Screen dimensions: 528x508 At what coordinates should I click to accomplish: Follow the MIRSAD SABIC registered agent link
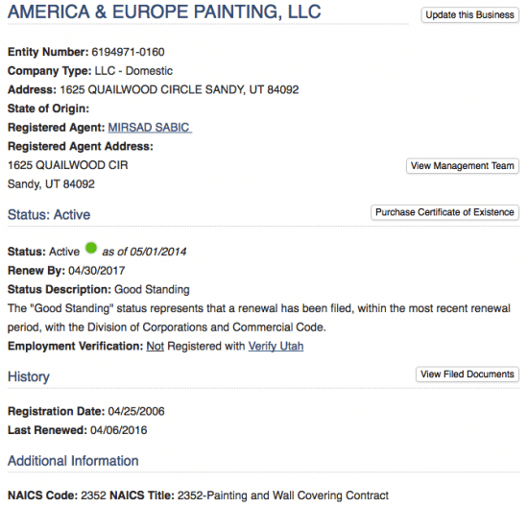coord(150,128)
